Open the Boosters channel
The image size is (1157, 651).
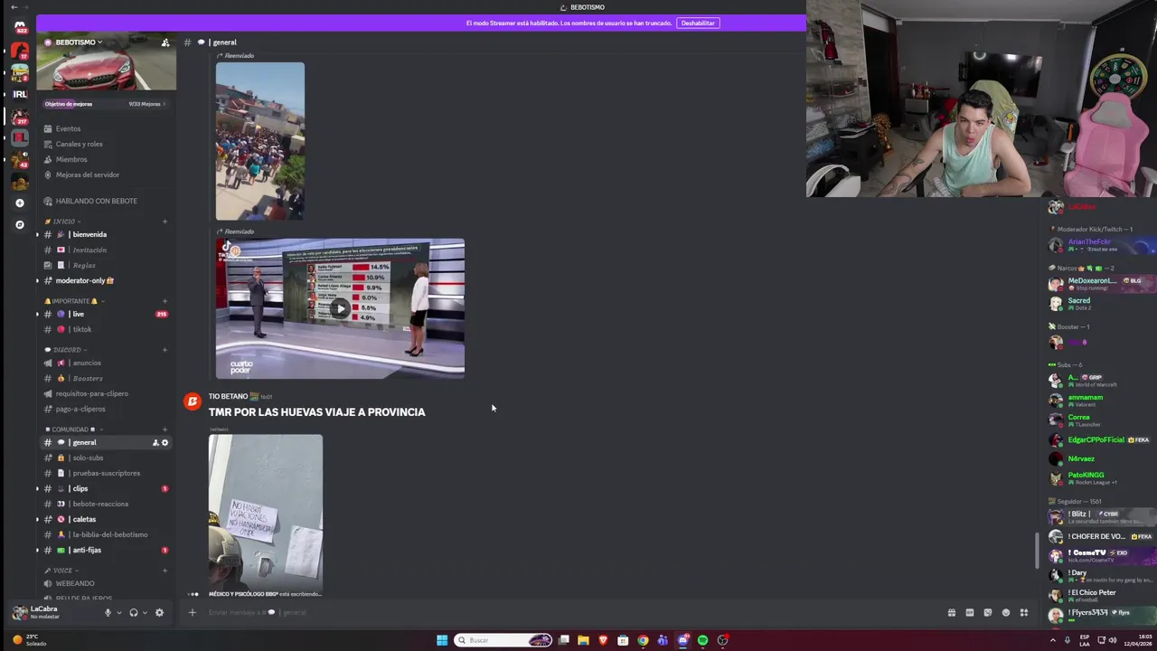[x=107, y=378]
